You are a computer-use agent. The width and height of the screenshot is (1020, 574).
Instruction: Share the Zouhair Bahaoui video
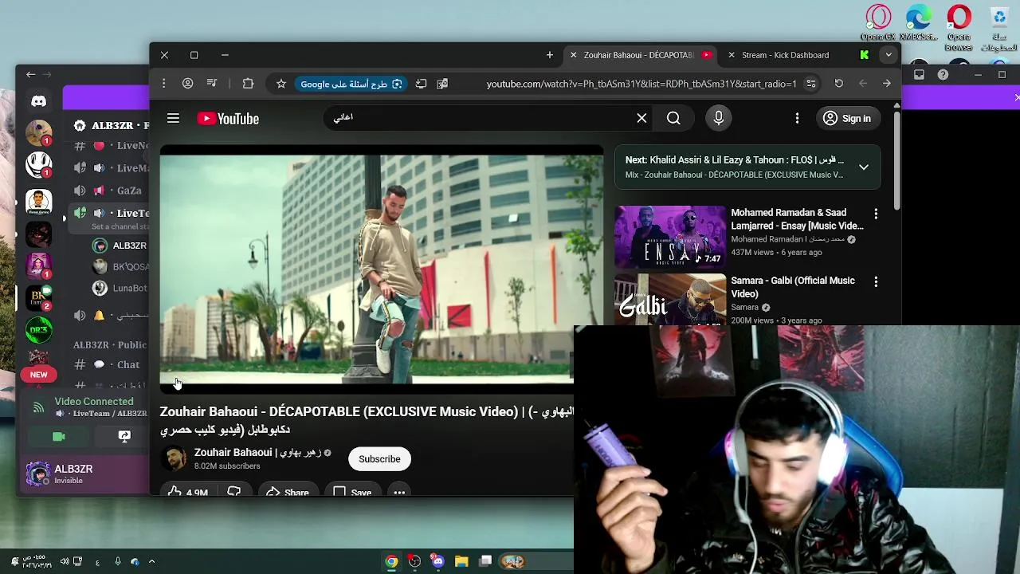[x=287, y=492]
